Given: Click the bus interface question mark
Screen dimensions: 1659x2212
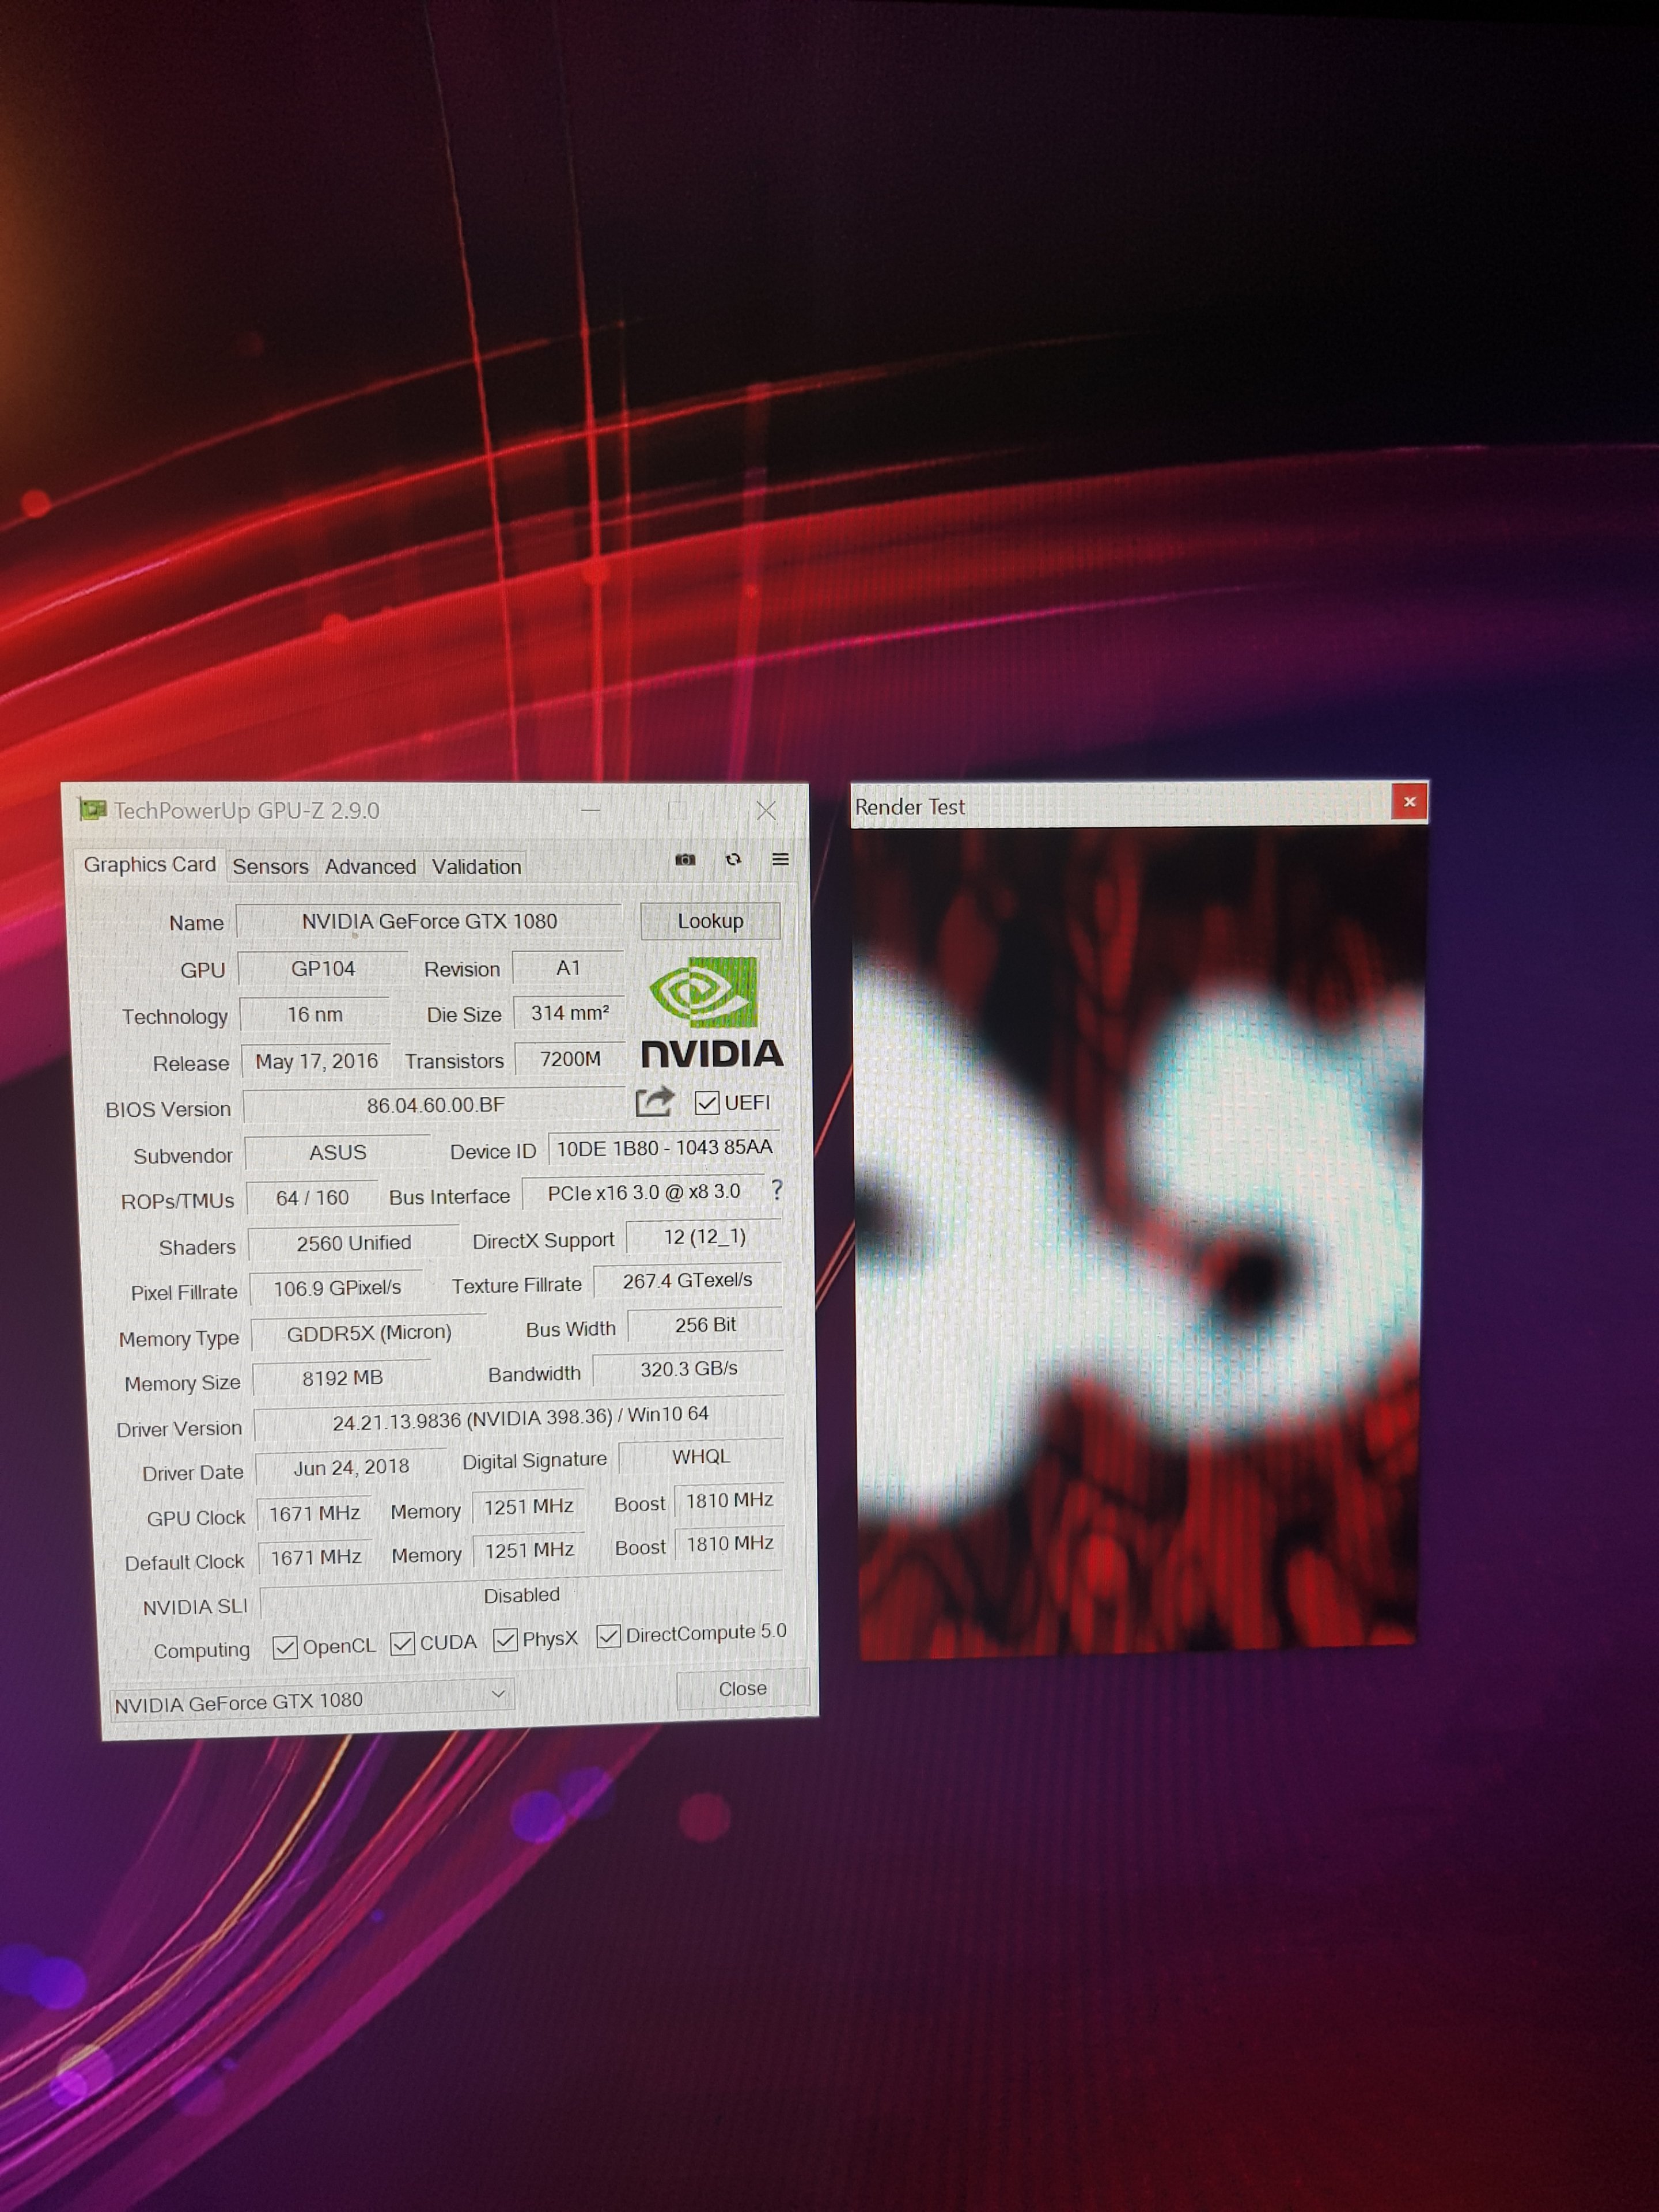Looking at the screenshot, I should click(x=777, y=1189).
